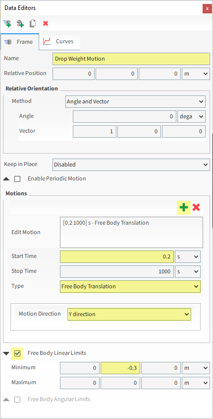The height and width of the screenshot is (419, 213).
Task: Switch to the Curves tab
Action: pyautogui.click(x=59, y=42)
